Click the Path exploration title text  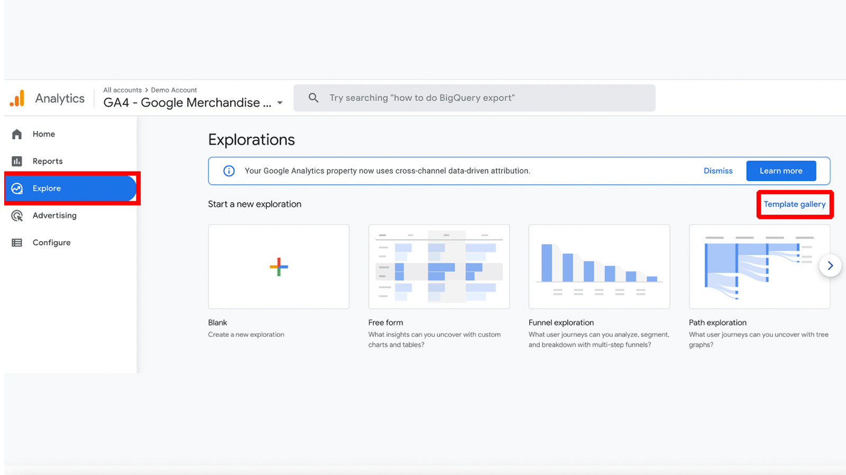(718, 322)
